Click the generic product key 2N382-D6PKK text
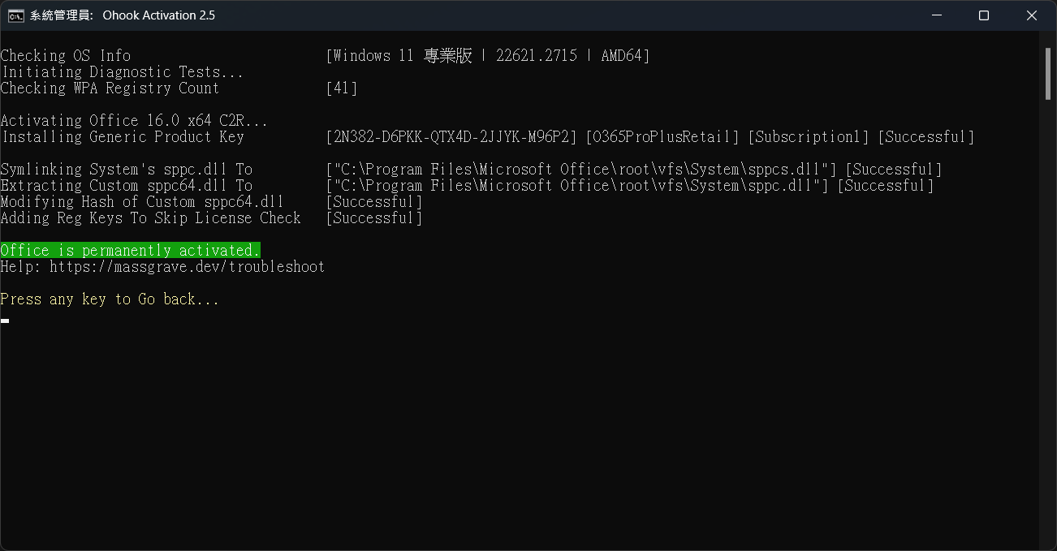 pos(451,137)
